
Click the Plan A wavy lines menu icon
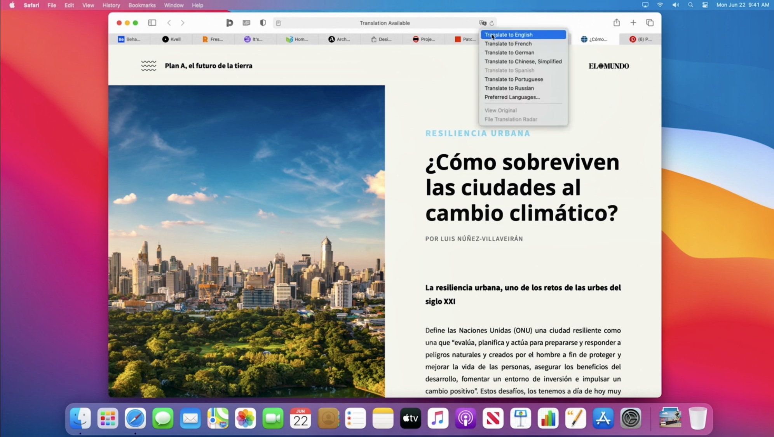coord(148,66)
